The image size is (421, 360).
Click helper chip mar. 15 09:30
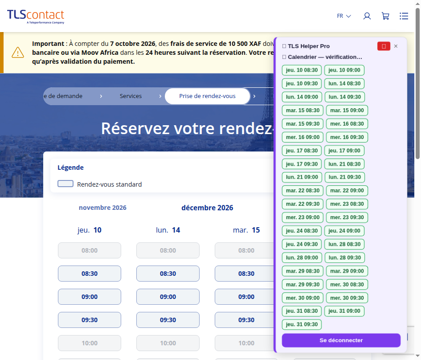coord(302,124)
